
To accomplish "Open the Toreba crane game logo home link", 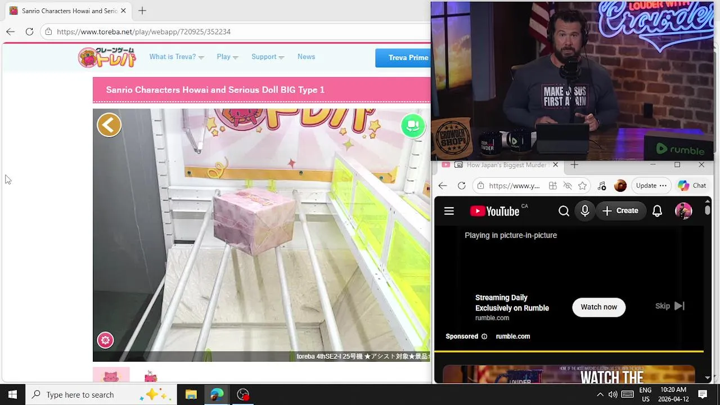I will [107, 57].
